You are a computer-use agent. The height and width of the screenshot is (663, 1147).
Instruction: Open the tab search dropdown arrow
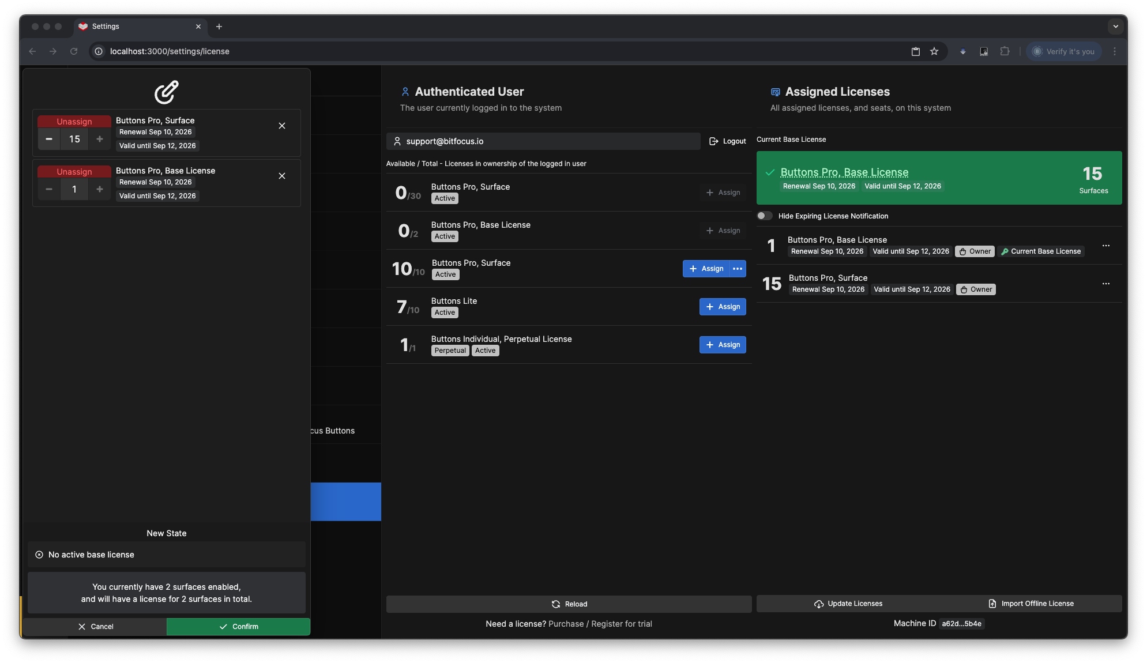click(x=1115, y=27)
